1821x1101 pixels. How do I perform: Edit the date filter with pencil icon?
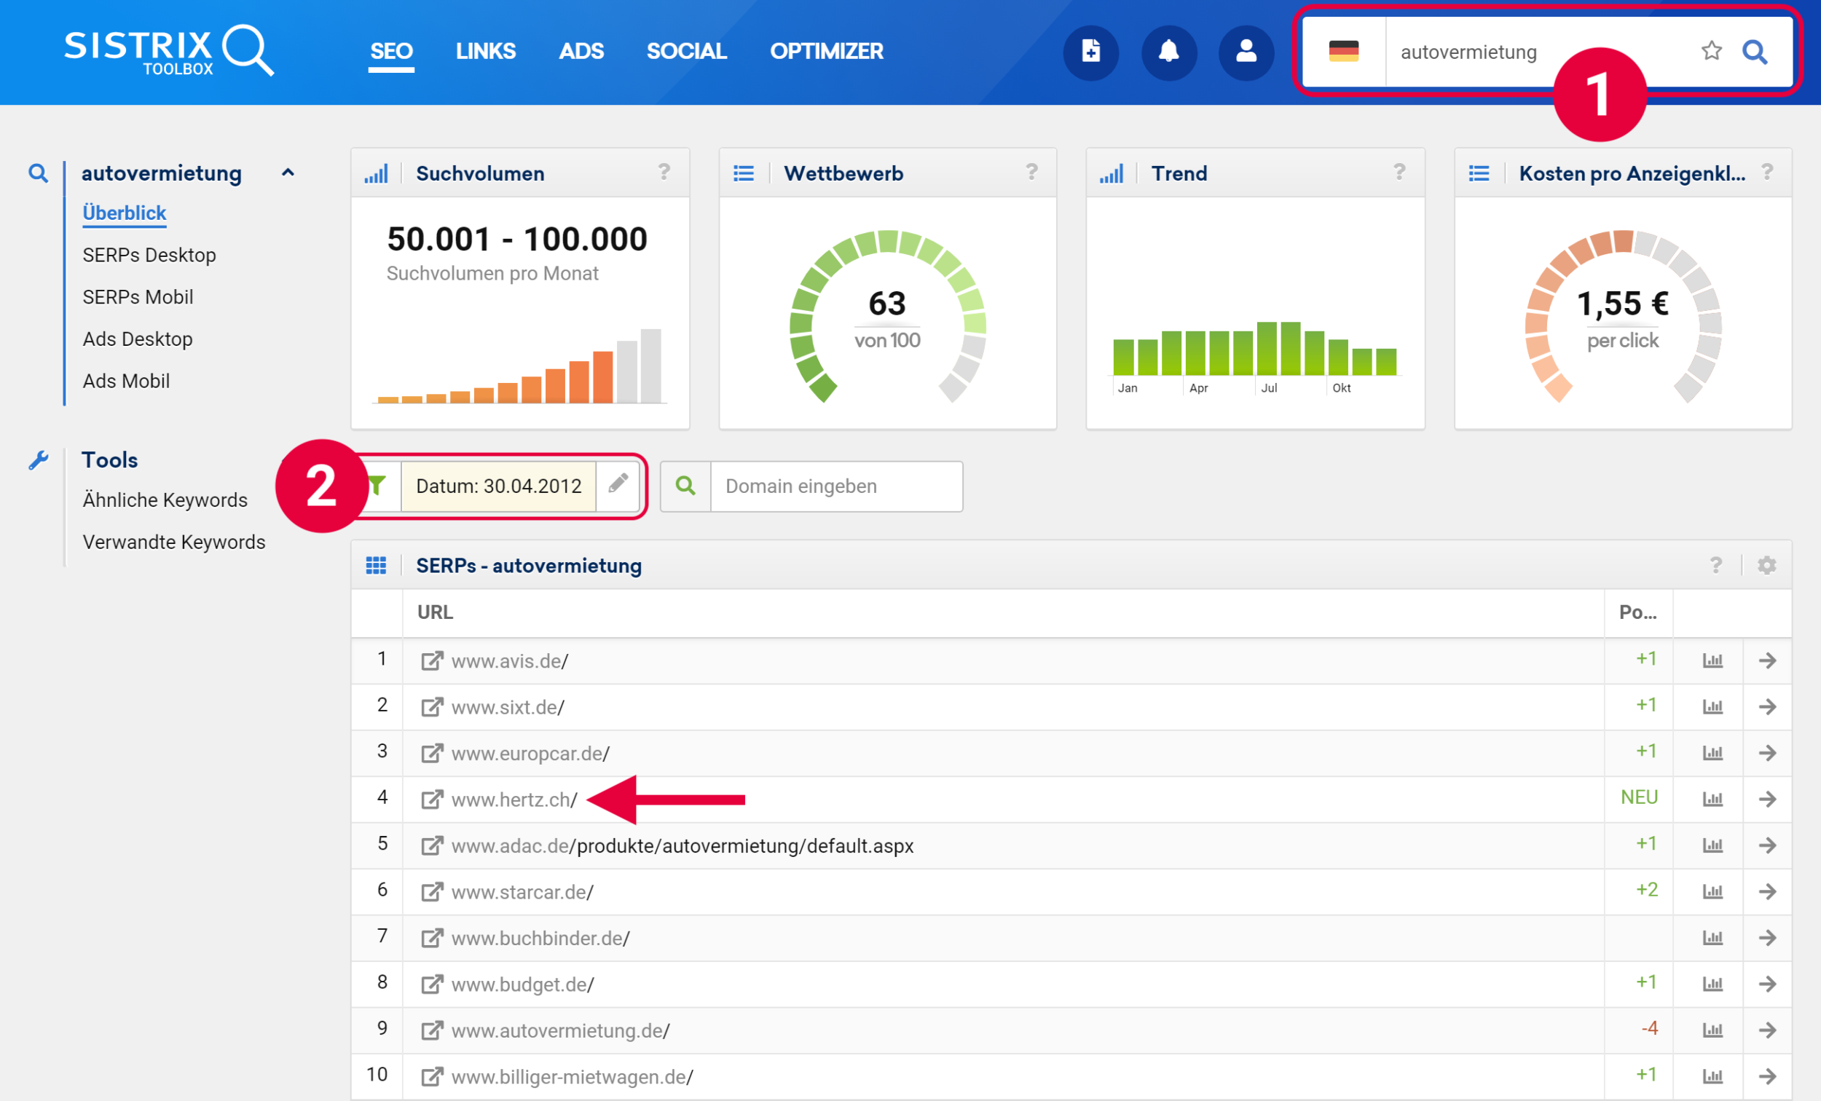tap(618, 485)
